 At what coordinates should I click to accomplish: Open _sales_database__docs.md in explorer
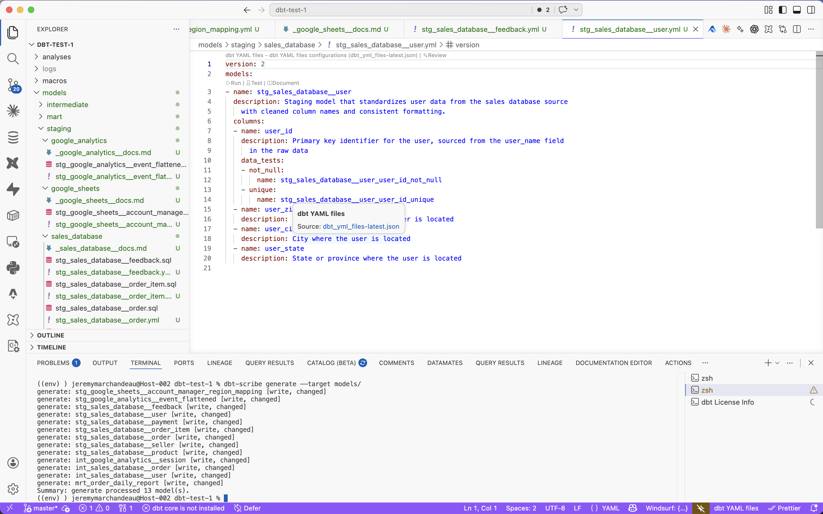pyautogui.click(x=101, y=248)
